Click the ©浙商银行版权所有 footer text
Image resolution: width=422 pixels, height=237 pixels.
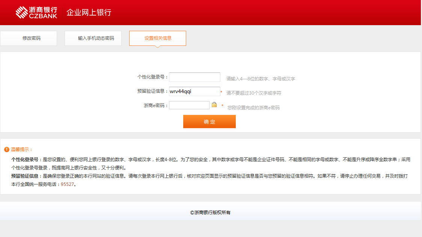point(210,213)
